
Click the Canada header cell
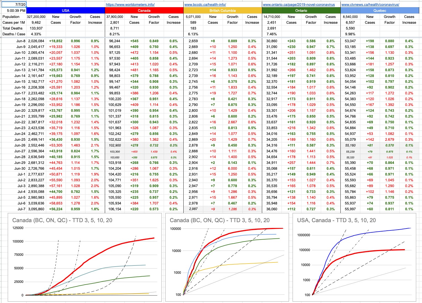tap(144, 10)
